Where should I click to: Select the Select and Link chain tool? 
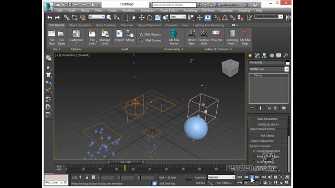[66, 17]
